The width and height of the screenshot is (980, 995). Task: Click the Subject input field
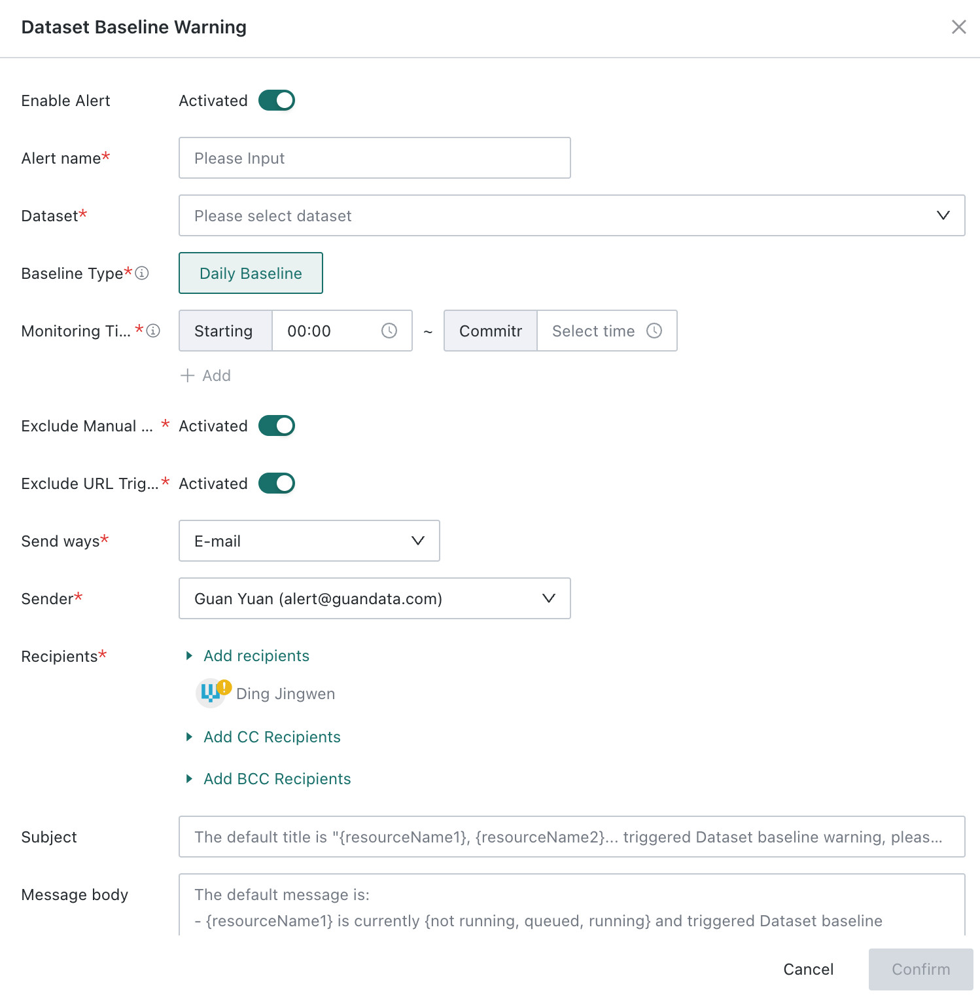pos(572,837)
